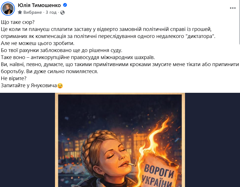Click the line Бо твої рахунки заблоковано
The image size is (240, 187).
(x=61, y=50)
